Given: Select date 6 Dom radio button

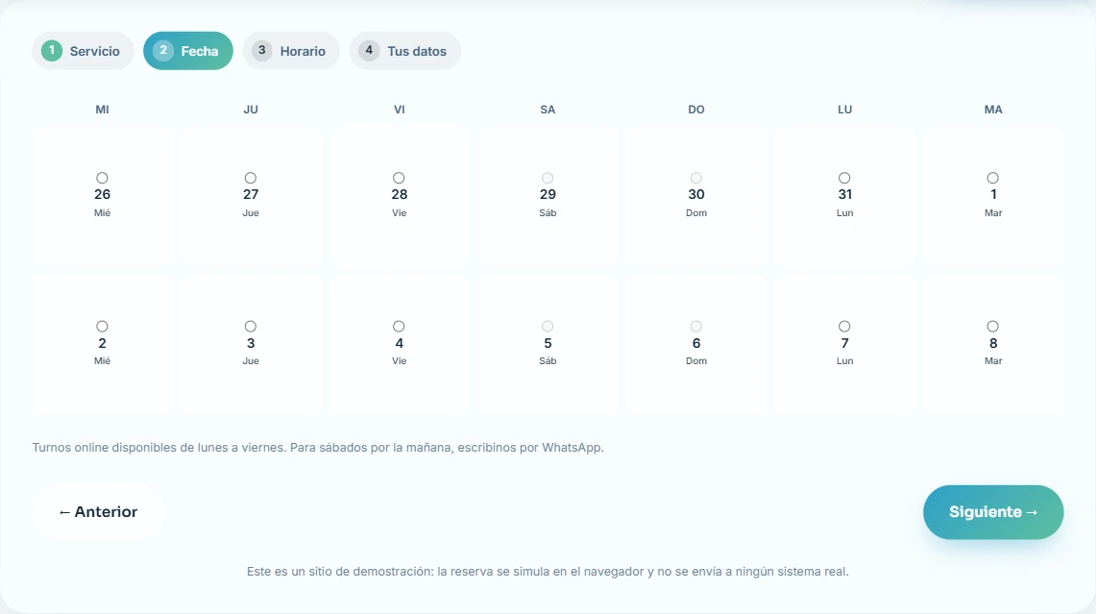Looking at the screenshot, I should (695, 326).
